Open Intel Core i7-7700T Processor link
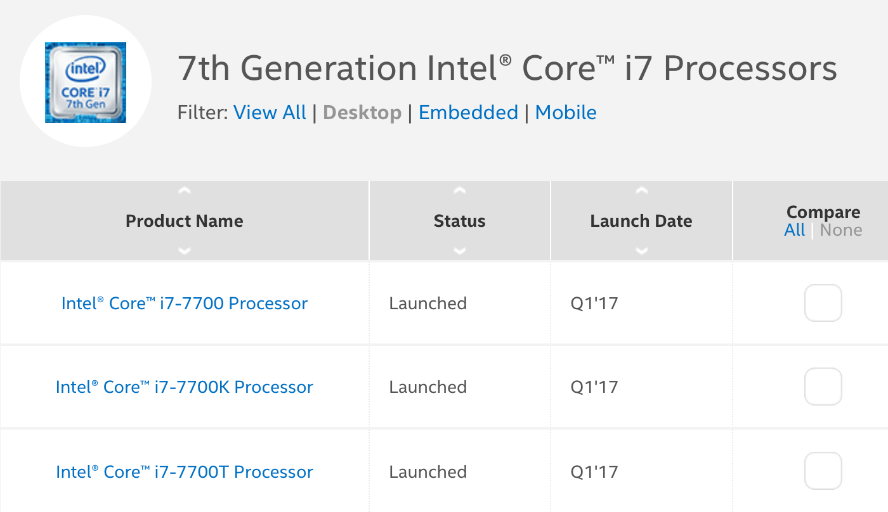The image size is (888, 512). pos(185,472)
